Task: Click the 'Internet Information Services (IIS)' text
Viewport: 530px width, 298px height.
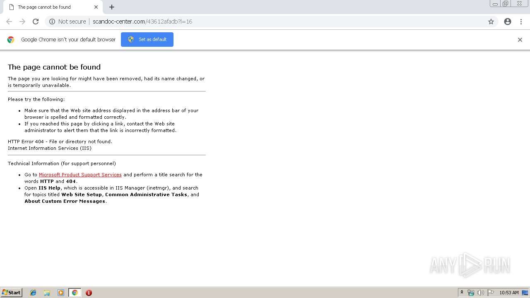Action: pyautogui.click(x=50, y=148)
